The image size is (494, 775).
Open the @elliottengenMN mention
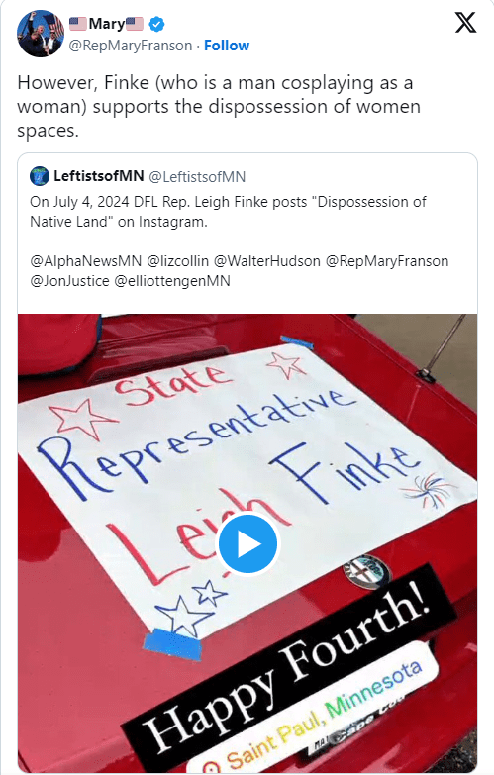(172, 281)
